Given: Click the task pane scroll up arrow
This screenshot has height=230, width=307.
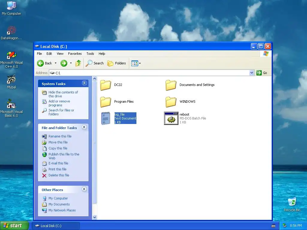Looking at the screenshot, I should click(x=94, y=79).
